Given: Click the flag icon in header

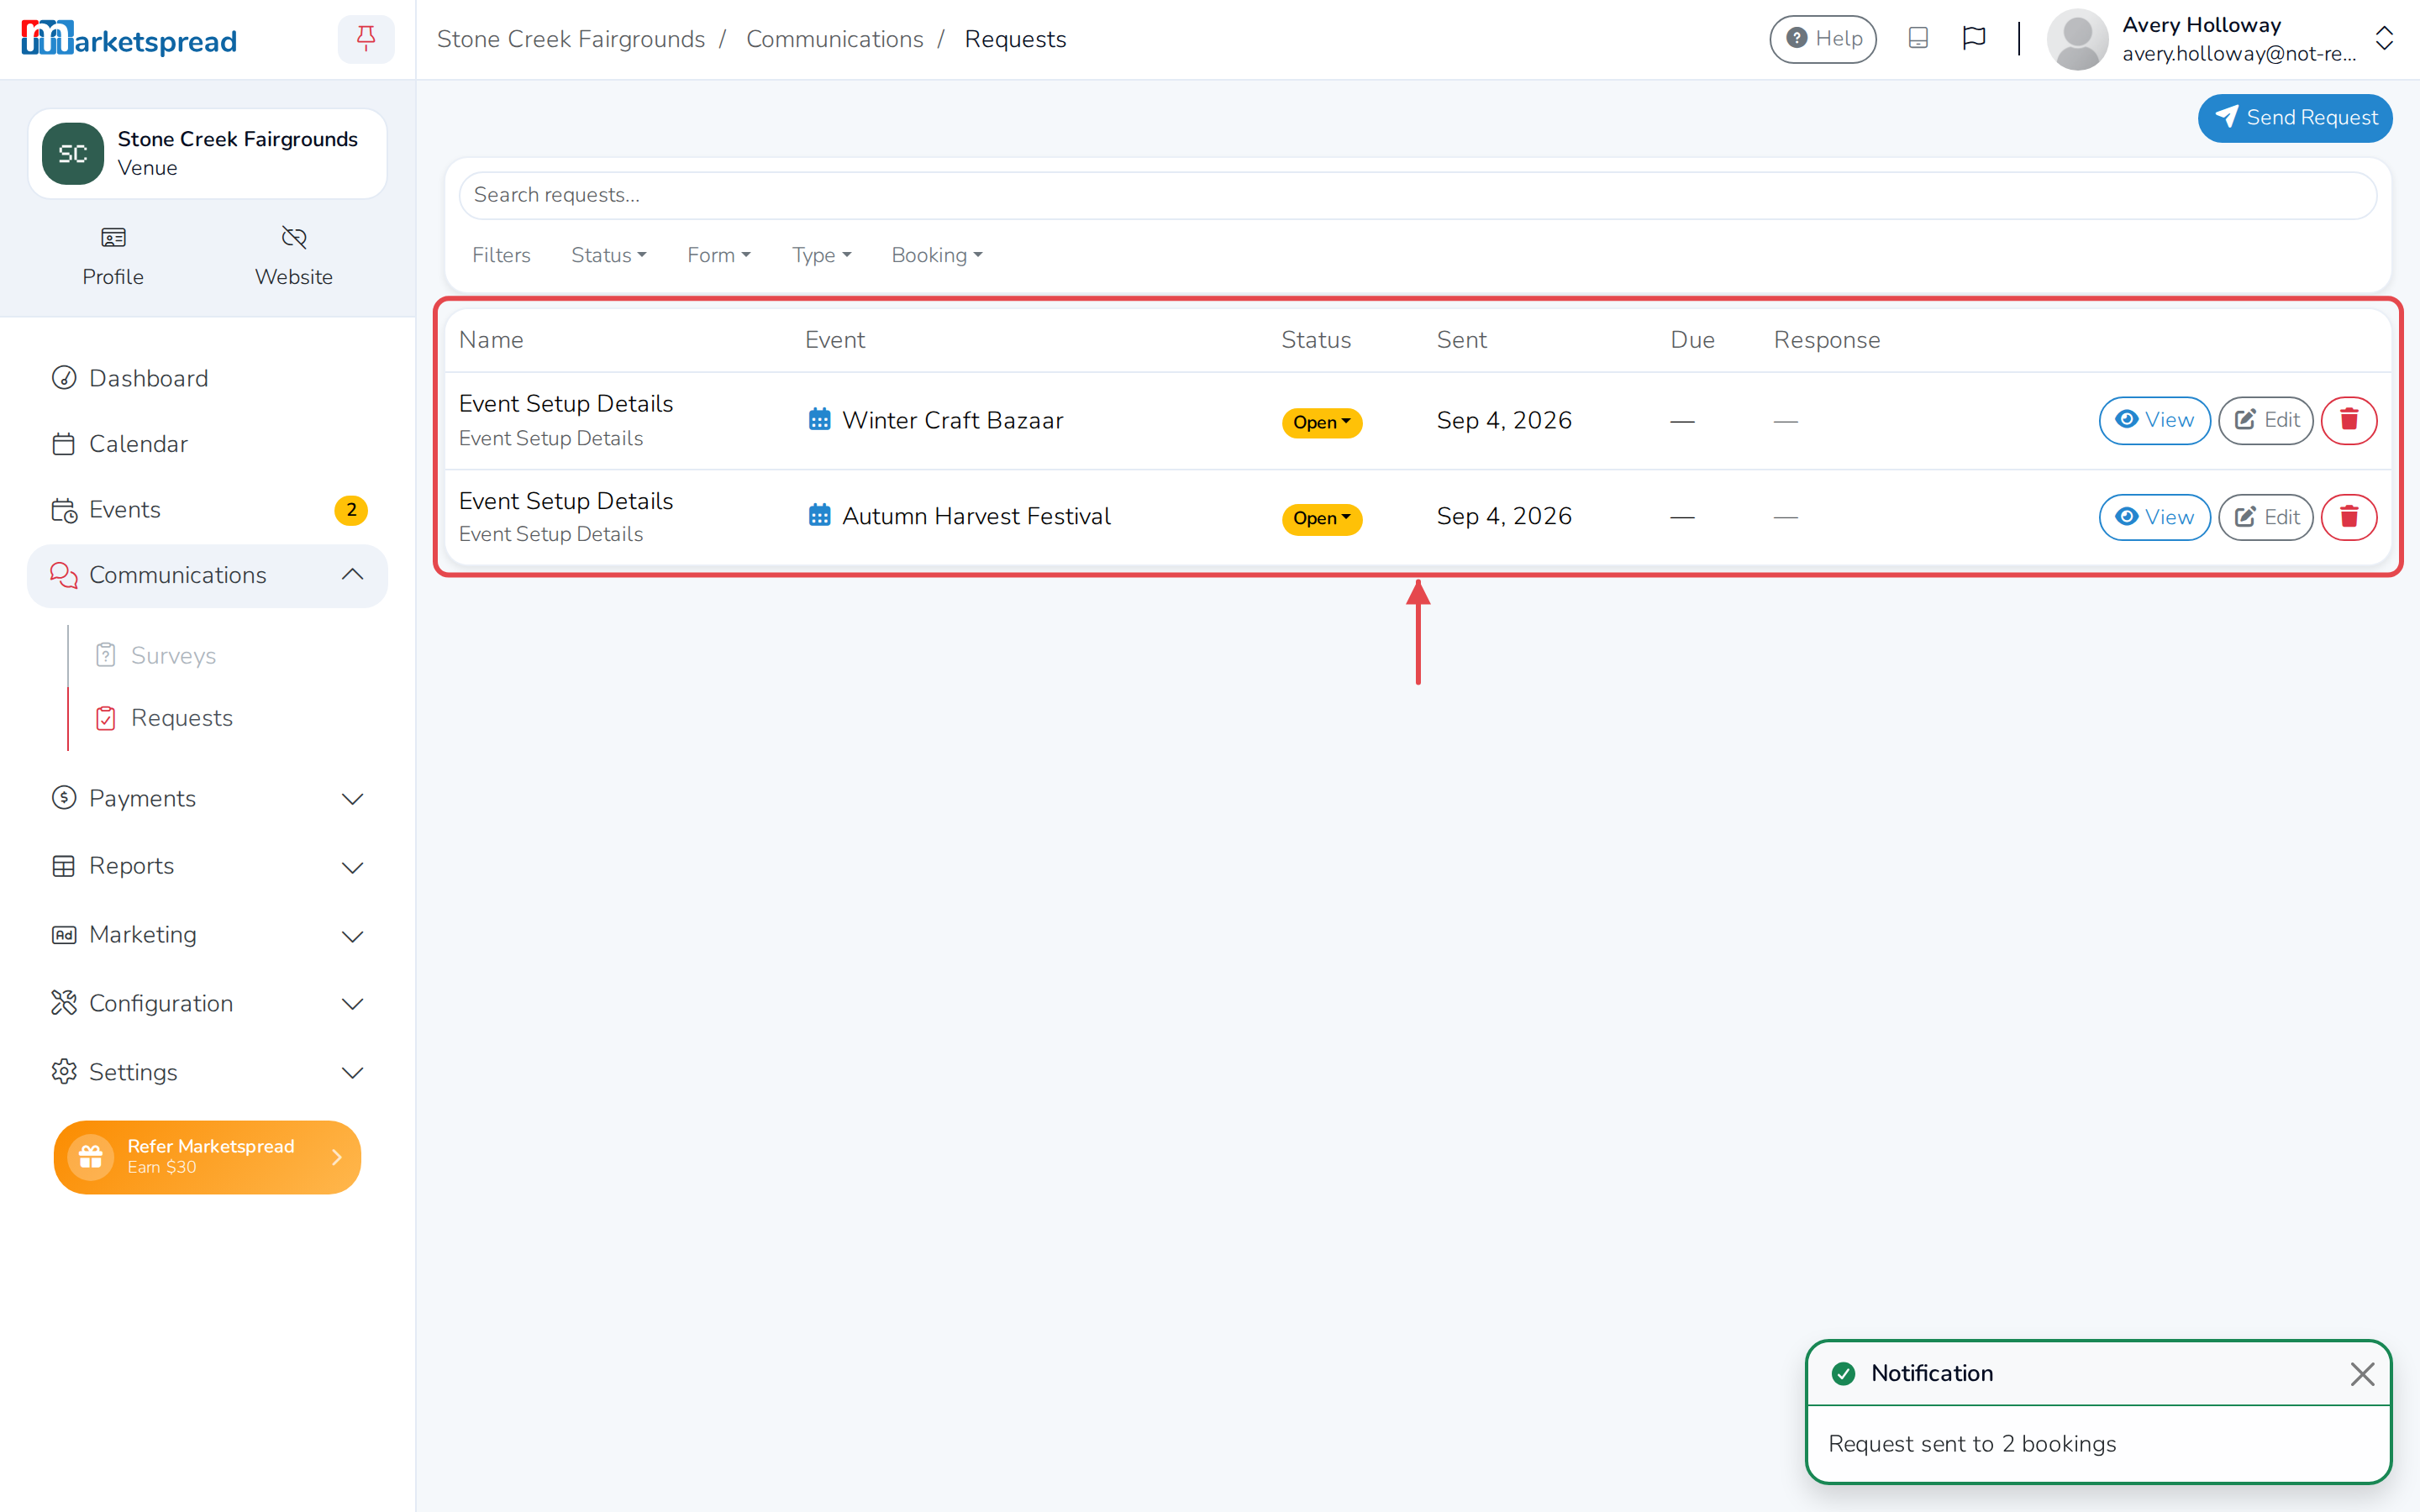Looking at the screenshot, I should tap(1973, 39).
